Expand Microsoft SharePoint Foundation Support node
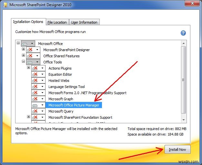The height and width of the screenshot is (165, 202). tap(29, 117)
